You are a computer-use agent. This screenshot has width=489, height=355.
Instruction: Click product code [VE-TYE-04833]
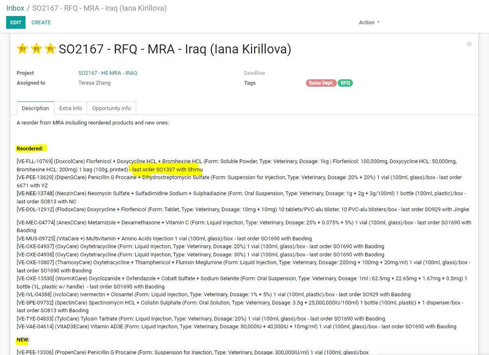click(x=35, y=318)
